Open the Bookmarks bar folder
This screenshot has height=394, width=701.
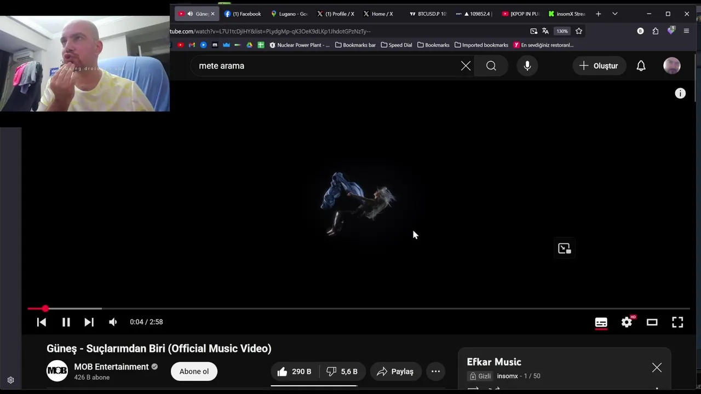click(355, 45)
